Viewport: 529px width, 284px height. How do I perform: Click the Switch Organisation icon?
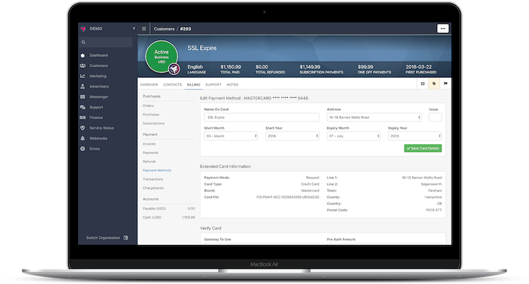(126, 238)
